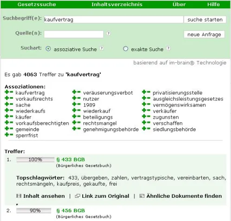Add 'genehmigungsbehörde' via its plus icon
This screenshot has width=231, height=221.
74,128
